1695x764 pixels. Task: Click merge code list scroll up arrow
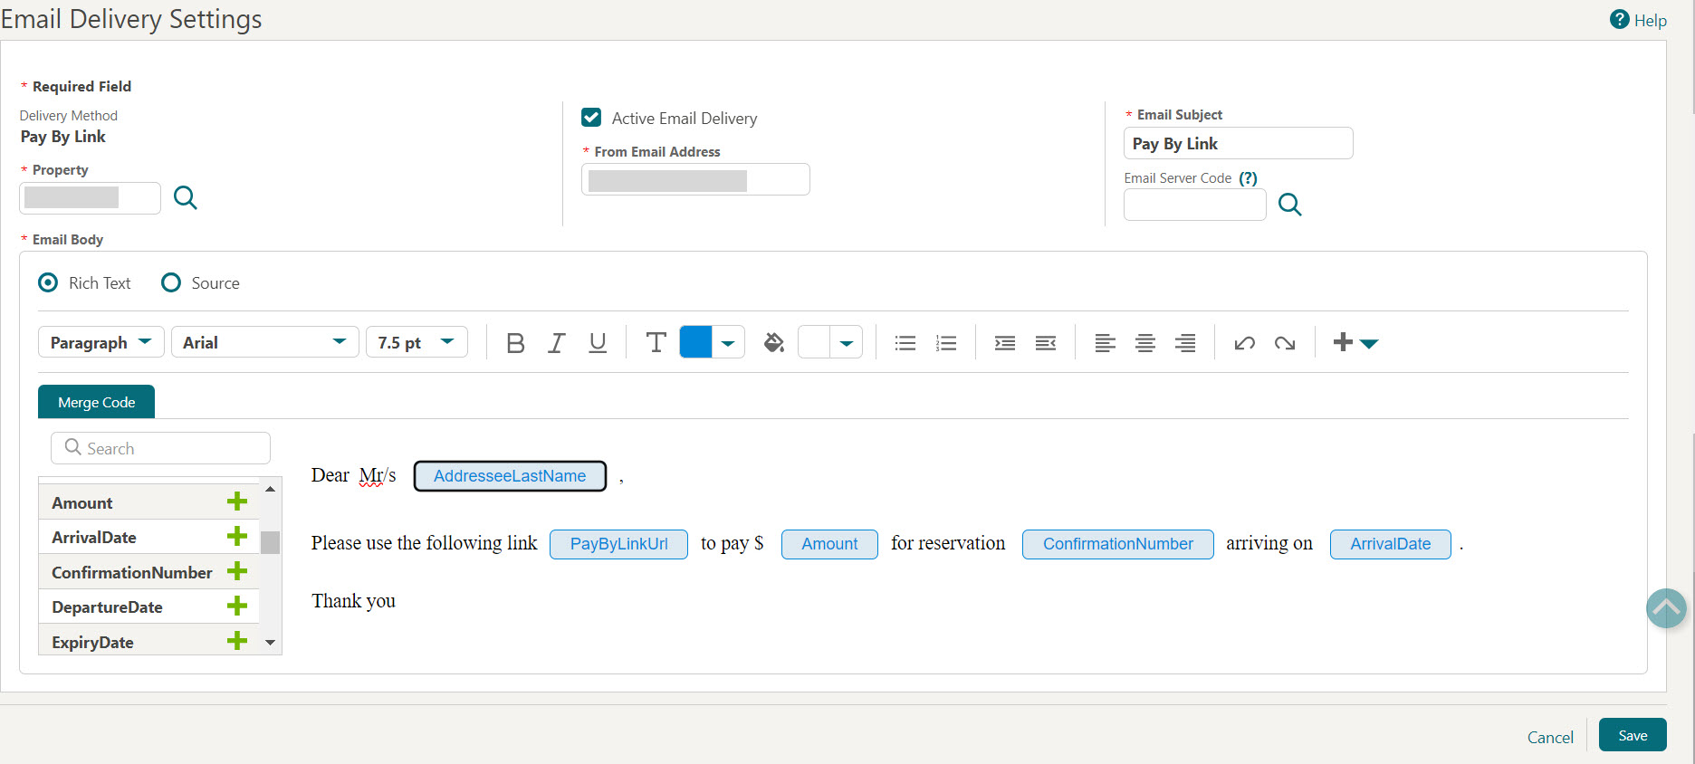[270, 489]
